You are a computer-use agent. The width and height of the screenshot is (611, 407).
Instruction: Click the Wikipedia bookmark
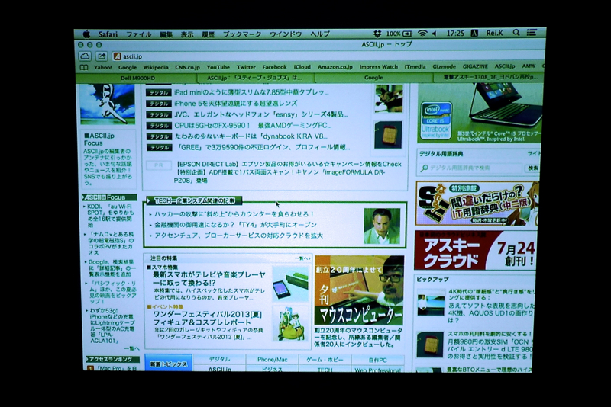click(156, 67)
